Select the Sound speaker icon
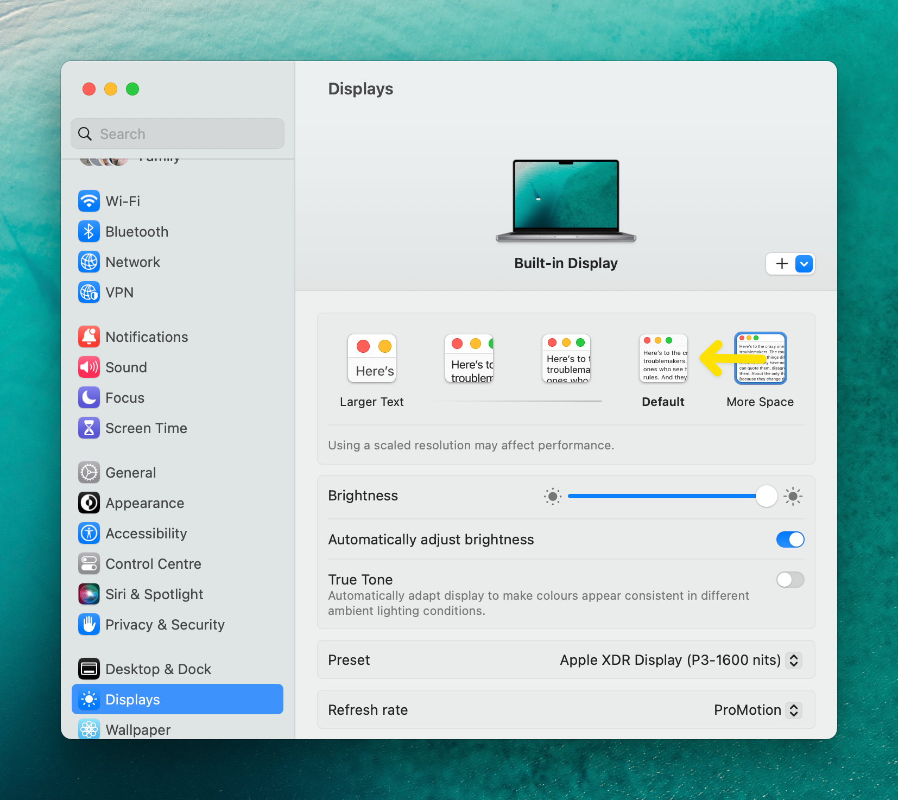The width and height of the screenshot is (898, 800). (x=89, y=367)
